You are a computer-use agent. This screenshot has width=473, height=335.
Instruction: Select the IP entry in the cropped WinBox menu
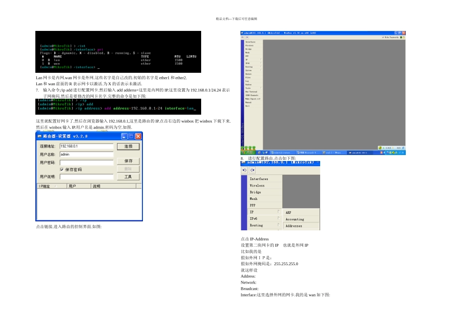(264, 212)
